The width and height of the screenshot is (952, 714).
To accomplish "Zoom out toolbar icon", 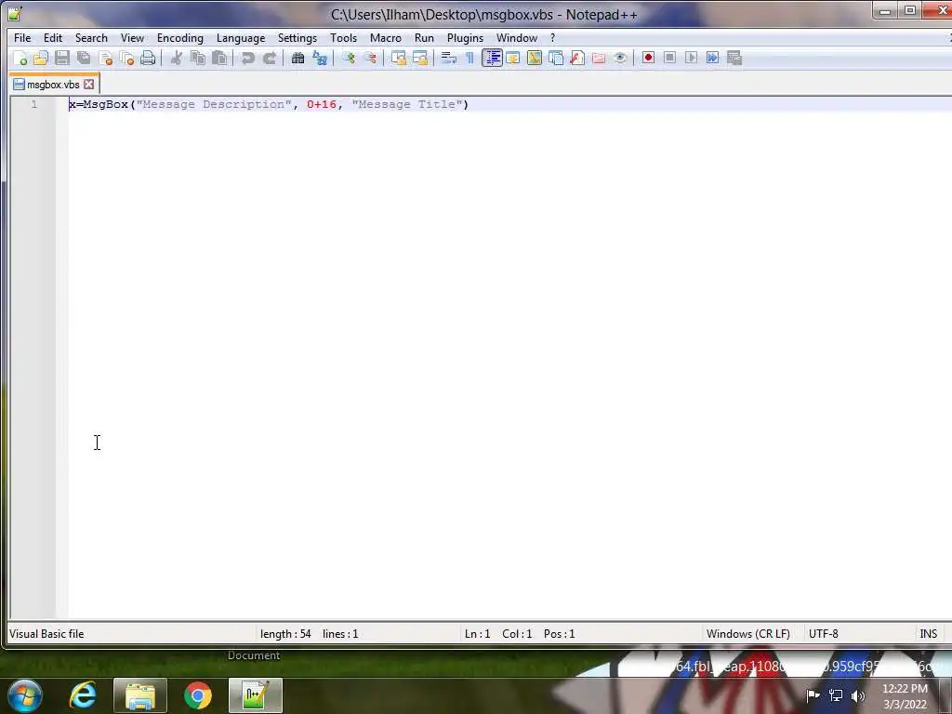I will click(x=370, y=59).
